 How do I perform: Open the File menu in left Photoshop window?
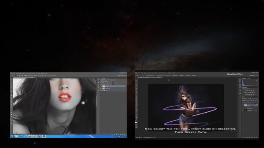(x=14, y=73)
